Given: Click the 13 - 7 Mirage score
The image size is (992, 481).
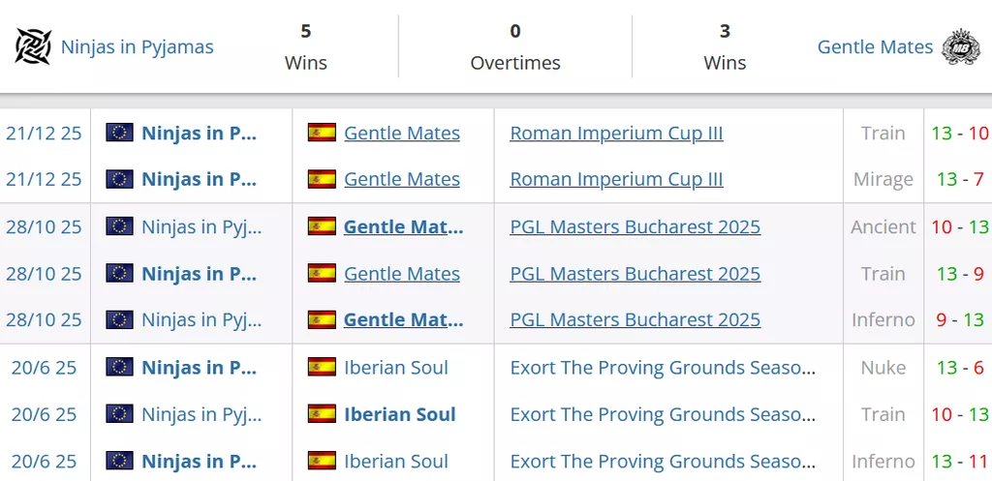Looking at the screenshot, I should tap(959, 179).
